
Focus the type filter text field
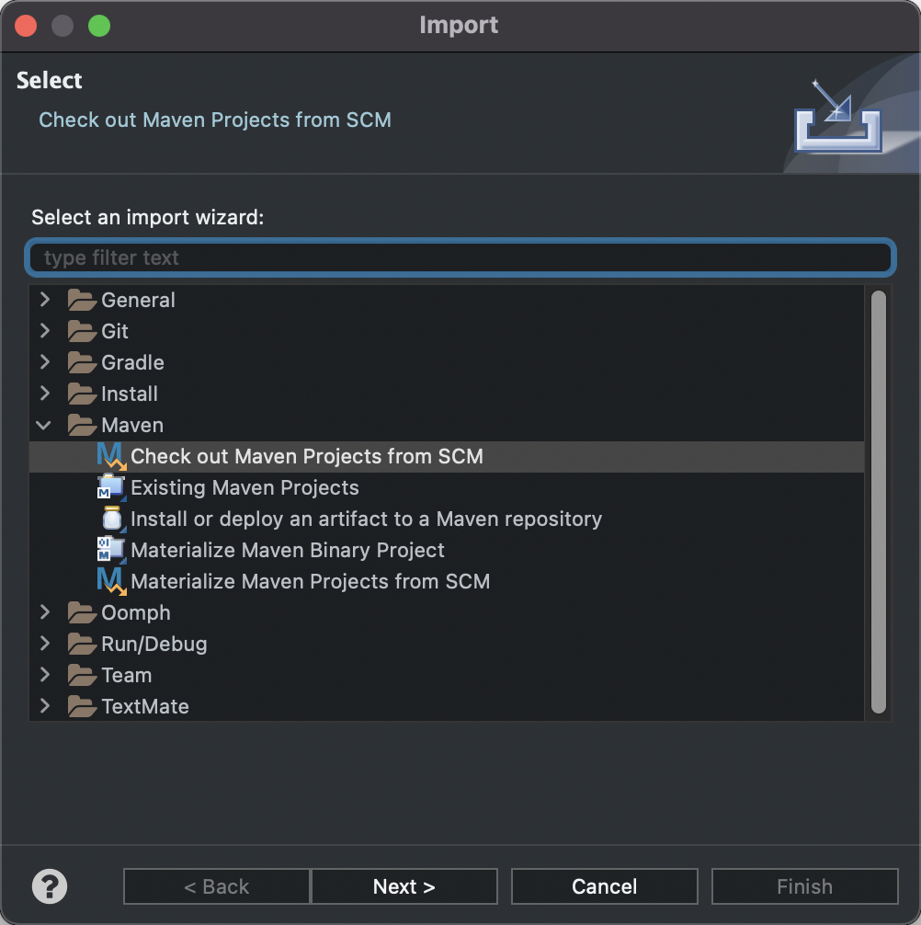coord(460,257)
